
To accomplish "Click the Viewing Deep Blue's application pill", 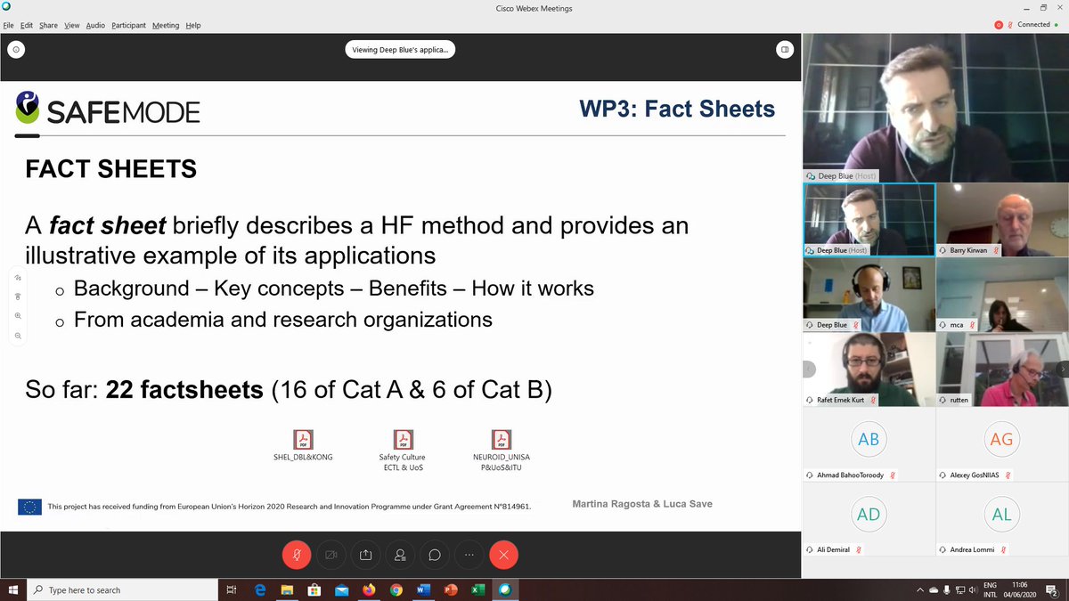I will (401, 50).
